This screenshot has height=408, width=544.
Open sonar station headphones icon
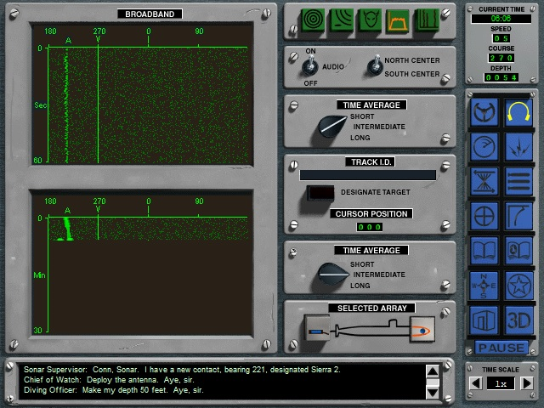pyautogui.click(x=518, y=112)
